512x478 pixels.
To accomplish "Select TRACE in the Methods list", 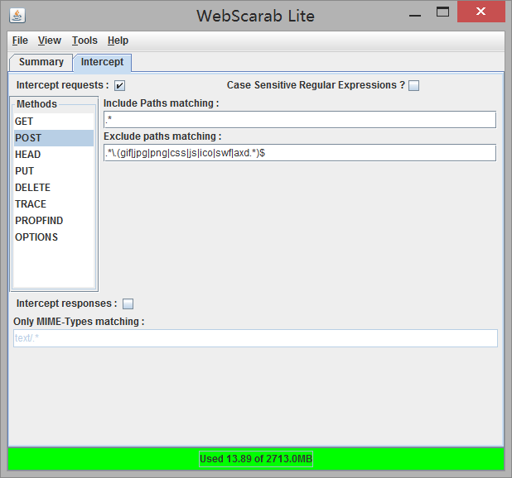I will tap(54, 204).
